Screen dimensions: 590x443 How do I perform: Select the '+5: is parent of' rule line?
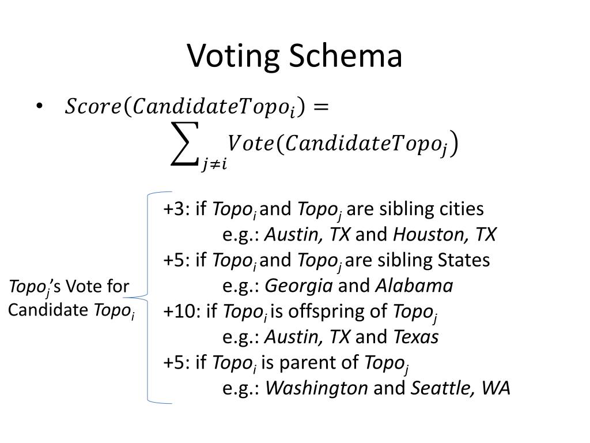tap(286, 363)
